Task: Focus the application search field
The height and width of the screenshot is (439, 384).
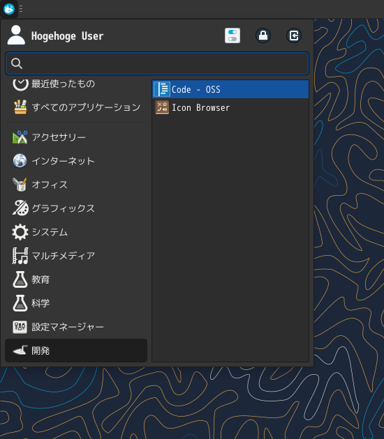Action: [x=157, y=63]
